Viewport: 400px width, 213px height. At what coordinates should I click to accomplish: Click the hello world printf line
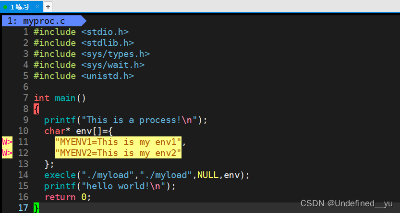110,186
